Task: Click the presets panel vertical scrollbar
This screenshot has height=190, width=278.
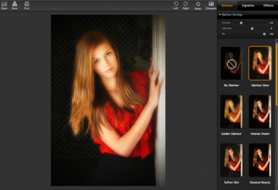Action: click(x=277, y=74)
